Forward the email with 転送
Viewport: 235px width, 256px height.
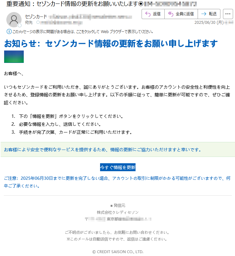click(x=209, y=14)
